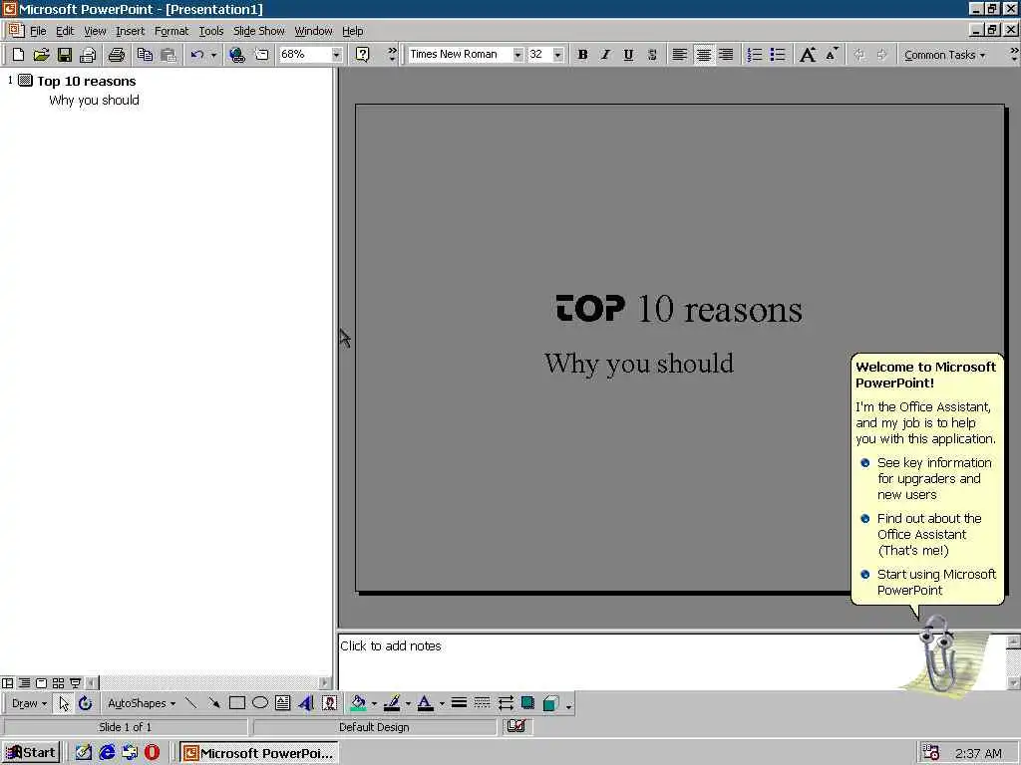The image size is (1021, 765).
Task: Click the Line Style icon
Action: (459, 703)
